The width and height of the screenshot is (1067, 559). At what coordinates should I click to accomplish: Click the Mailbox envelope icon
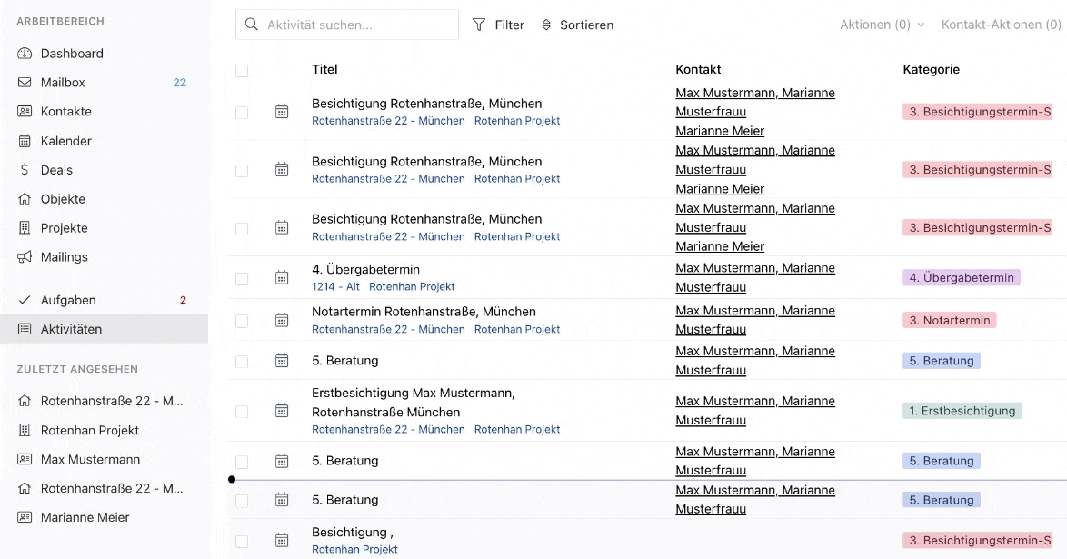pyautogui.click(x=25, y=83)
